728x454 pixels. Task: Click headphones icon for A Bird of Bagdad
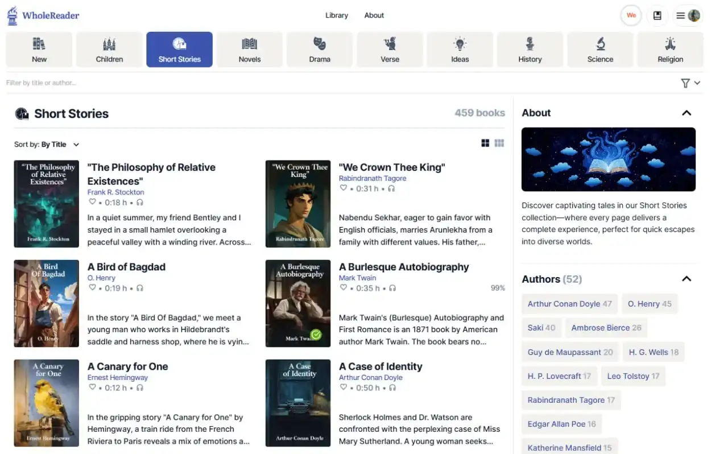pos(140,288)
